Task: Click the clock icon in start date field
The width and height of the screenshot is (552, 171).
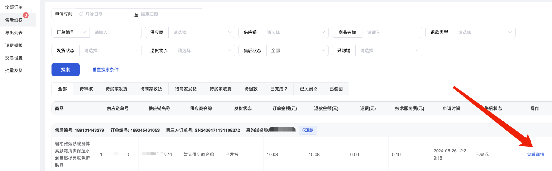Action: pos(81,14)
